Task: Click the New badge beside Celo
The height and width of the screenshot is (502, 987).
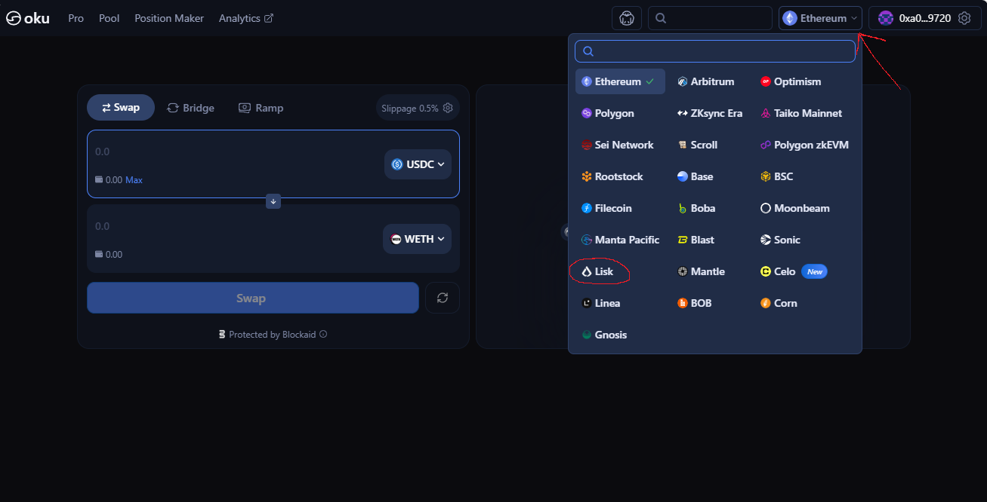Action: coord(814,271)
